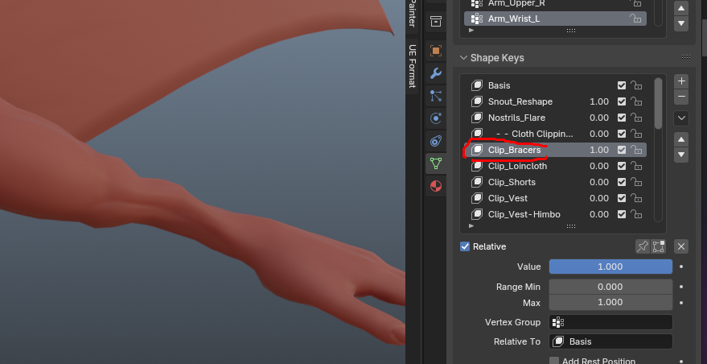Viewport: 707px width, 364px height.
Task: Click animate dot next to Value slider
Action: [x=681, y=267]
